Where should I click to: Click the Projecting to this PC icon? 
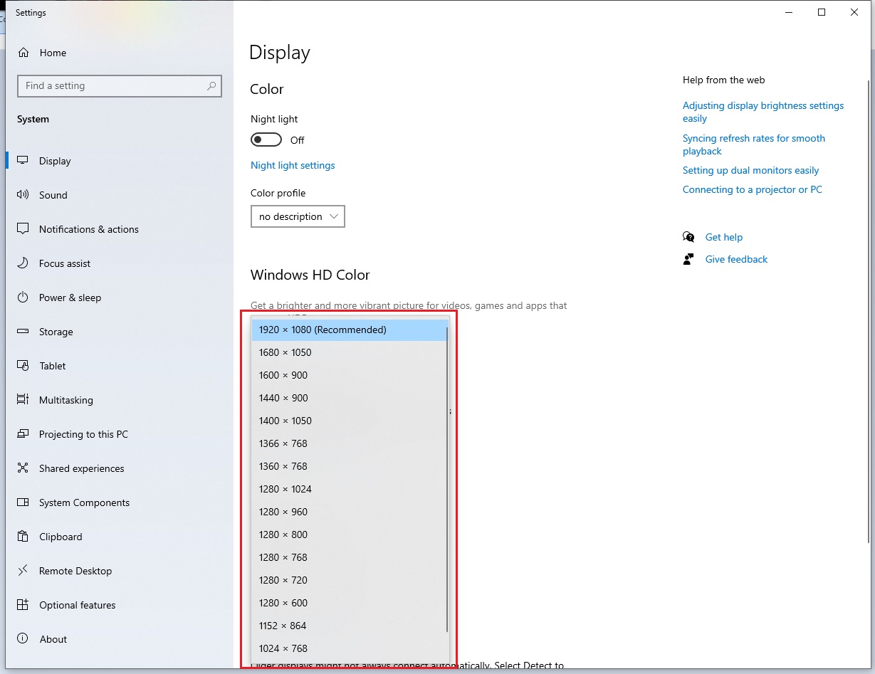[23, 434]
